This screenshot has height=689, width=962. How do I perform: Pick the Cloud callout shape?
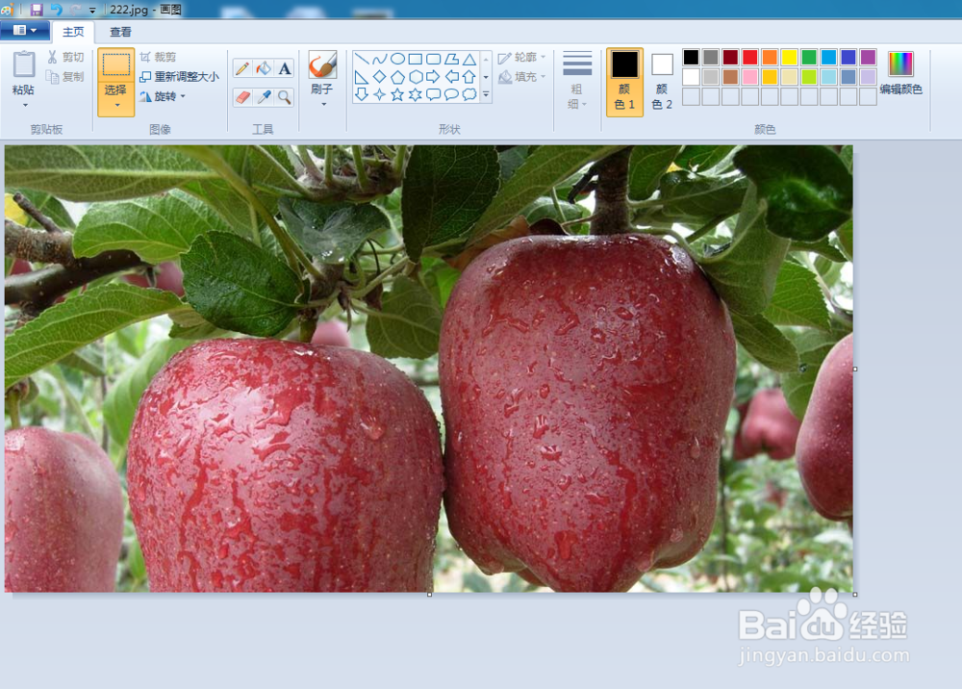point(469,94)
